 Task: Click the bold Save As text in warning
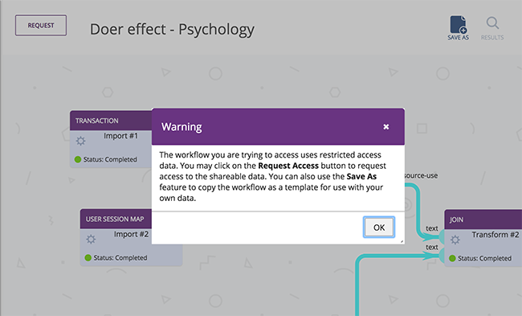coord(361,176)
